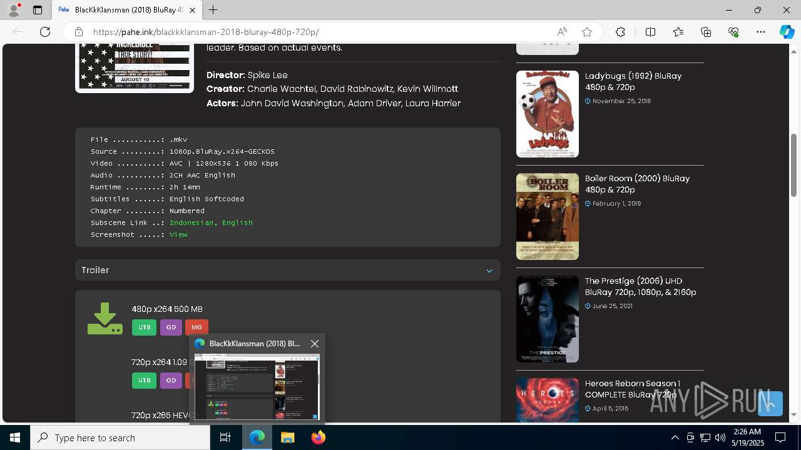Image resolution: width=801 pixels, height=450 pixels.
Task: Open the Boiler Room poster thumbnail
Action: tap(548, 216)
